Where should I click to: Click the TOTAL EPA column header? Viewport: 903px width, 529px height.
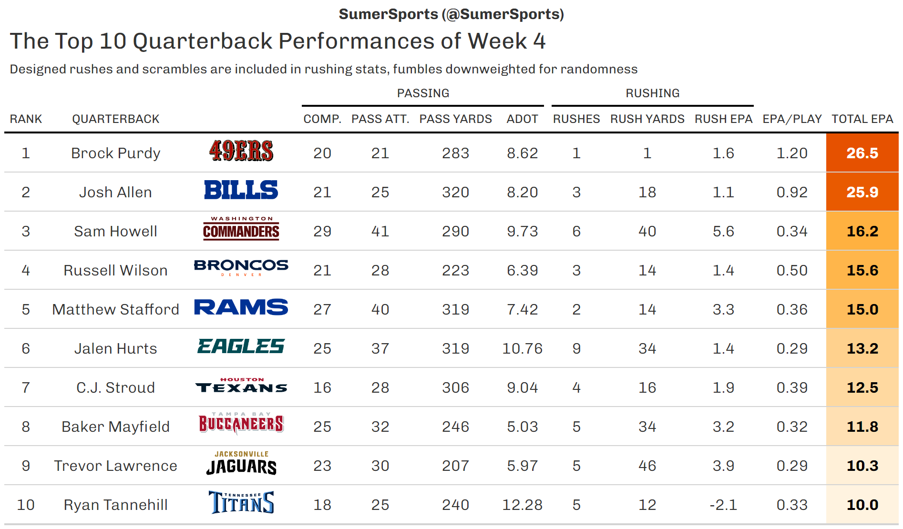(862, 119)
